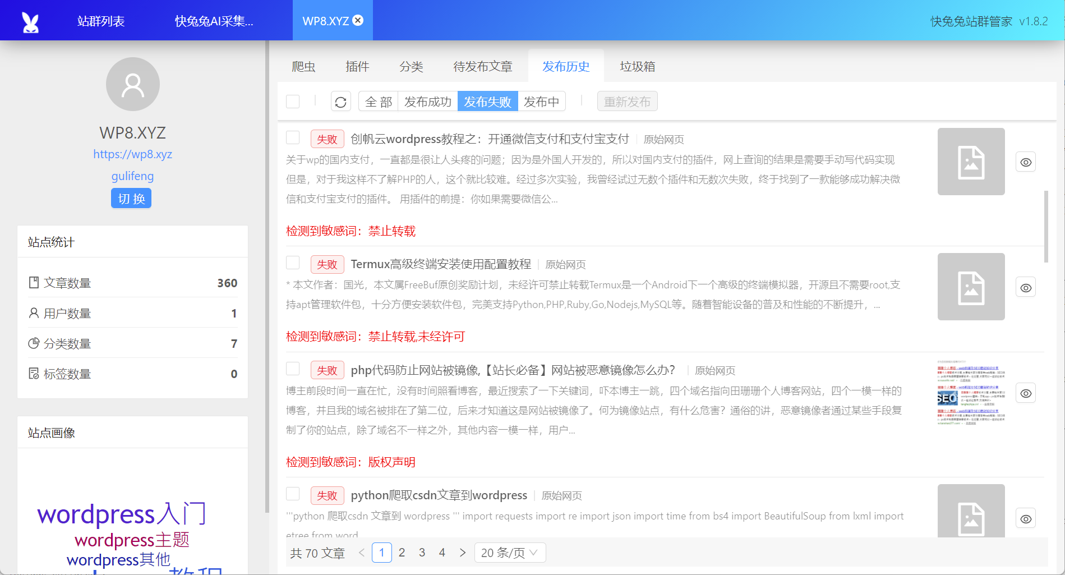This screenshot has width=1065, height=575.
Task: Click the 创帆云wordpress教程 article placeholder thumbnail
Action: pos(971,162)
